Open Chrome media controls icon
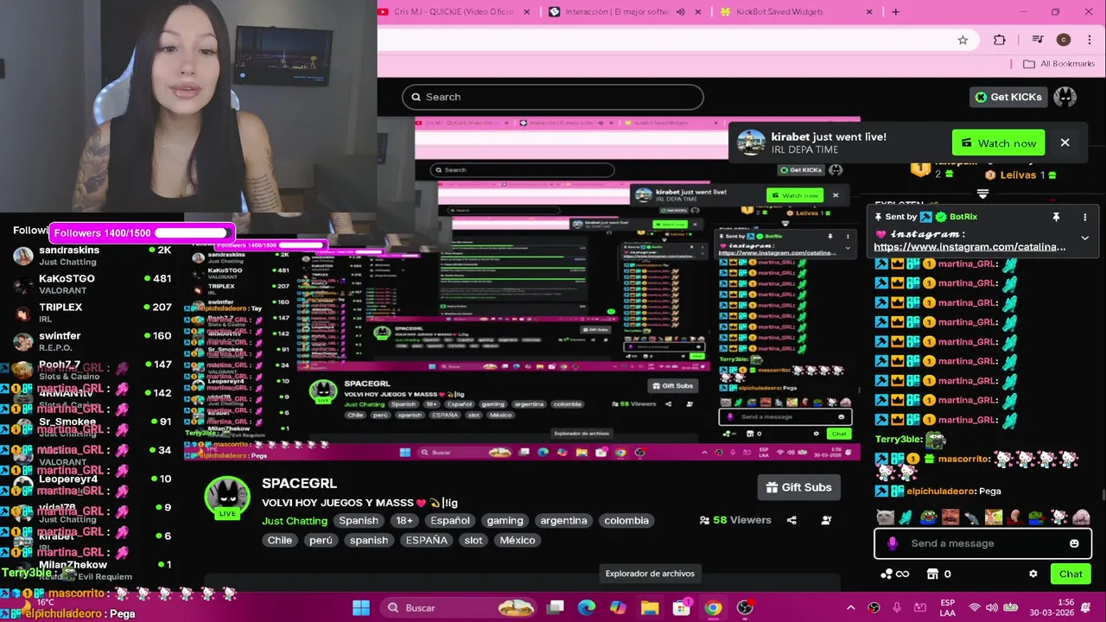The width and height of the screenshot is (1106, 622). 1037,40
